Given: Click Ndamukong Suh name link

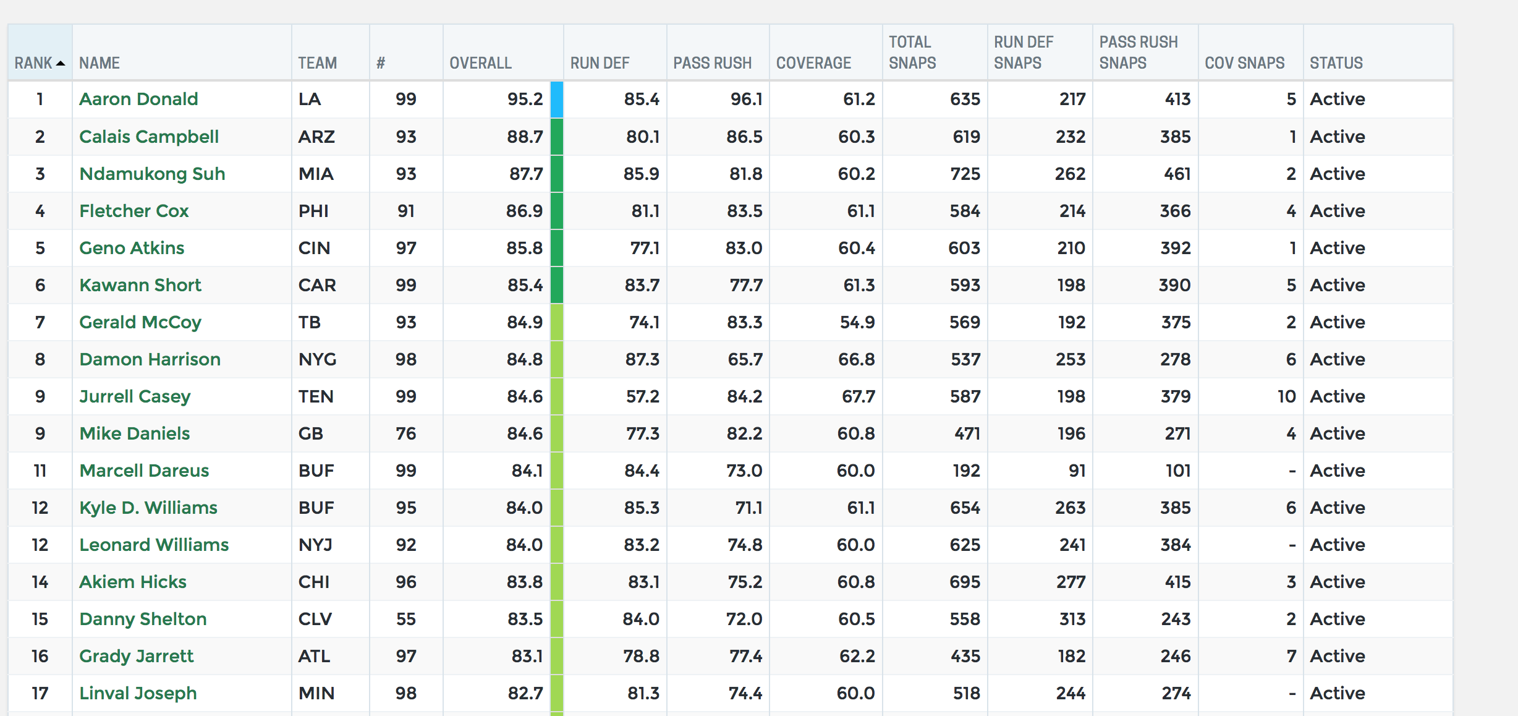Looking at the screenshot, I should pos(152,174).
